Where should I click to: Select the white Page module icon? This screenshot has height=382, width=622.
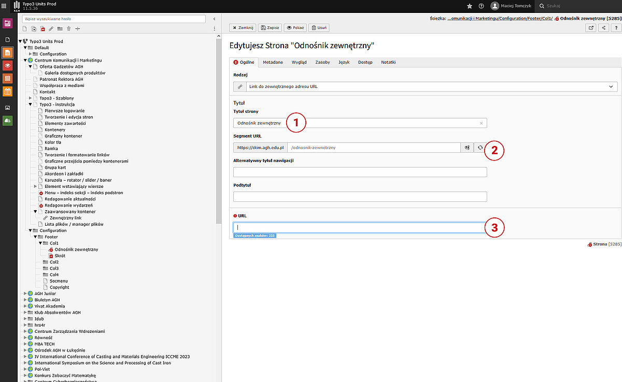pos(7,39)
